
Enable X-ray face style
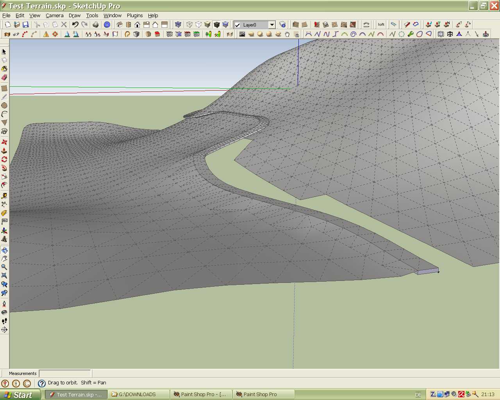tap(178, 25)
